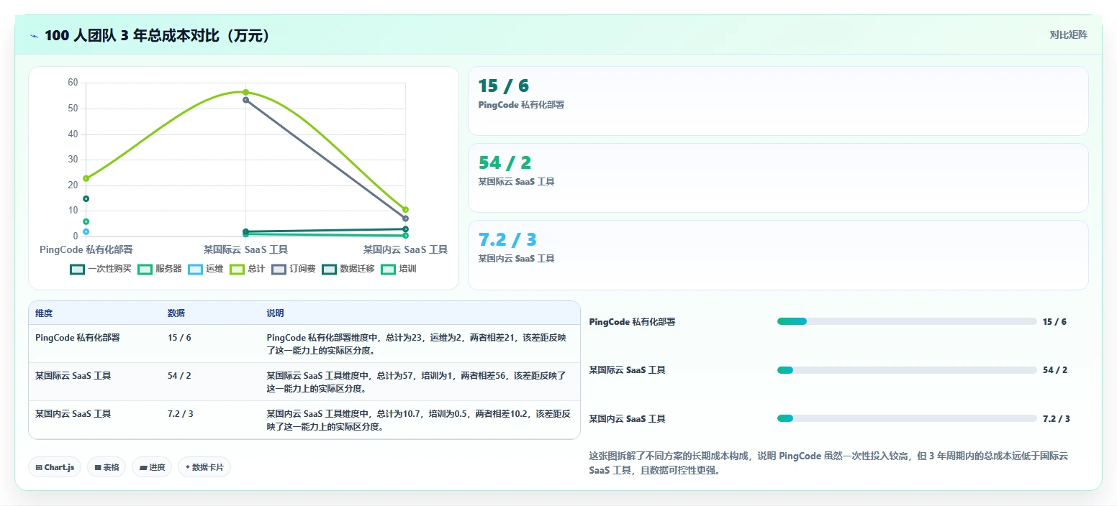
Task: Click the 一次性购买 point at value 15
Action: point(86,198)
